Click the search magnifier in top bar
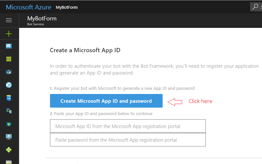 coord(256,7)
